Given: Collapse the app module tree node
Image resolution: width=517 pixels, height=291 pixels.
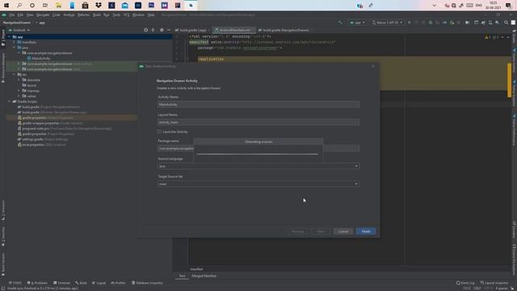Looking at the screenshot, I should (9, 37).
